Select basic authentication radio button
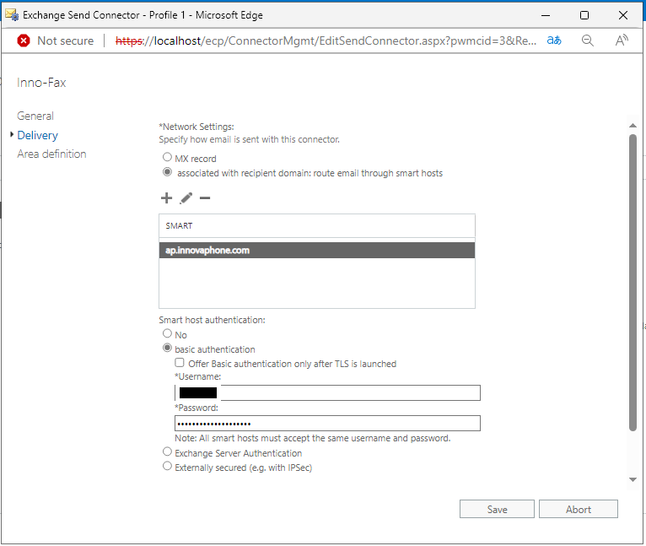Viewport: 646px width, 546px height. click(167, 348)
